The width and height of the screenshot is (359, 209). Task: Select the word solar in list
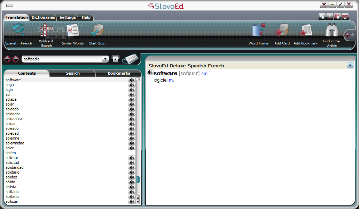pos(10,104)
